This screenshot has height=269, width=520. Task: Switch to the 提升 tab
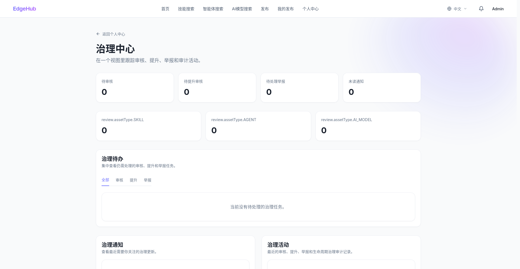[134, 180]
